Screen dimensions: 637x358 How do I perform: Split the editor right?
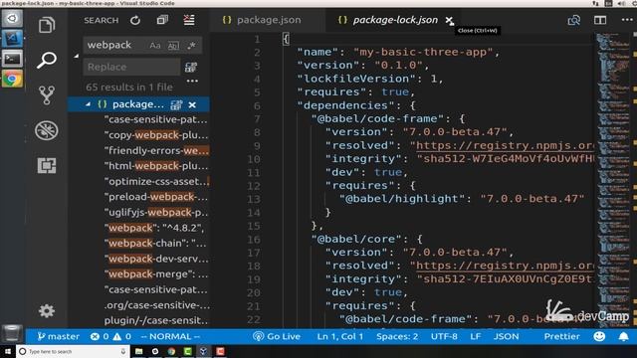pyautogui.click(x=600, y=20)
